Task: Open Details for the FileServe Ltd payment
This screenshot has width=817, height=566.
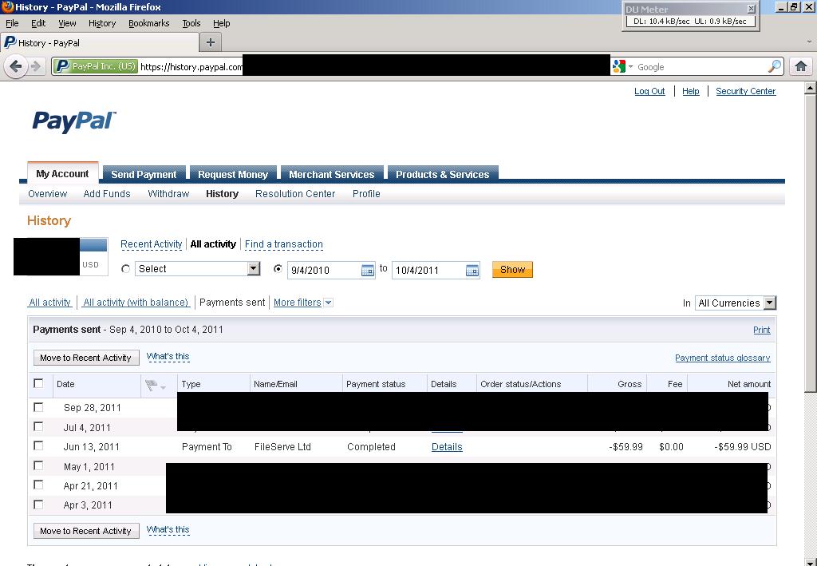Action: point(447,446)
